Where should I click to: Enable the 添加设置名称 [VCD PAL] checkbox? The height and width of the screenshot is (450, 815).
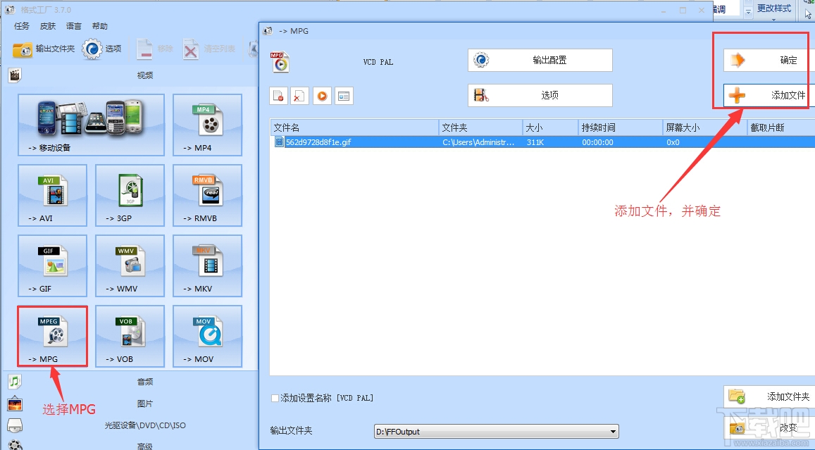tap(275, 398)
